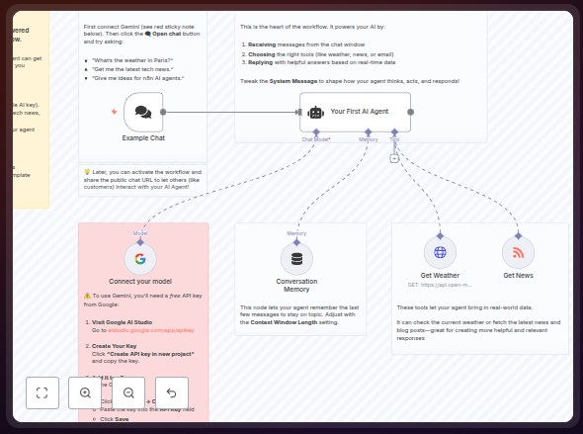Image resolution: width=583 pixels, height=434 pixels.
Task: Click the System Message tip text
Action: click(x=350, y=81)
